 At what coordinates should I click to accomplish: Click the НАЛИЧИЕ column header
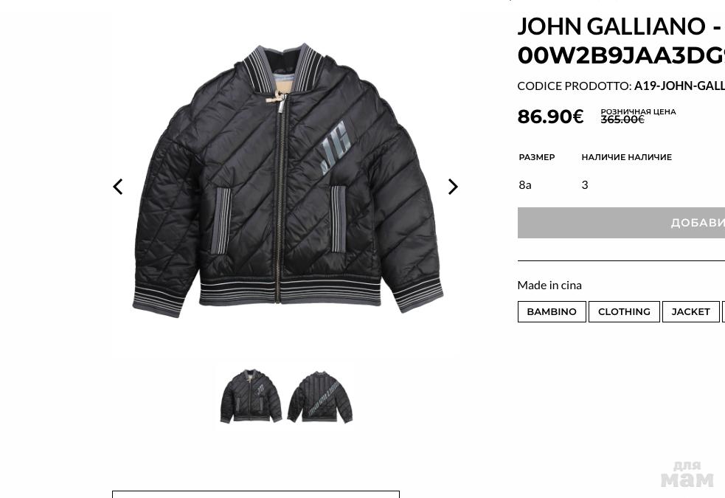626,157
